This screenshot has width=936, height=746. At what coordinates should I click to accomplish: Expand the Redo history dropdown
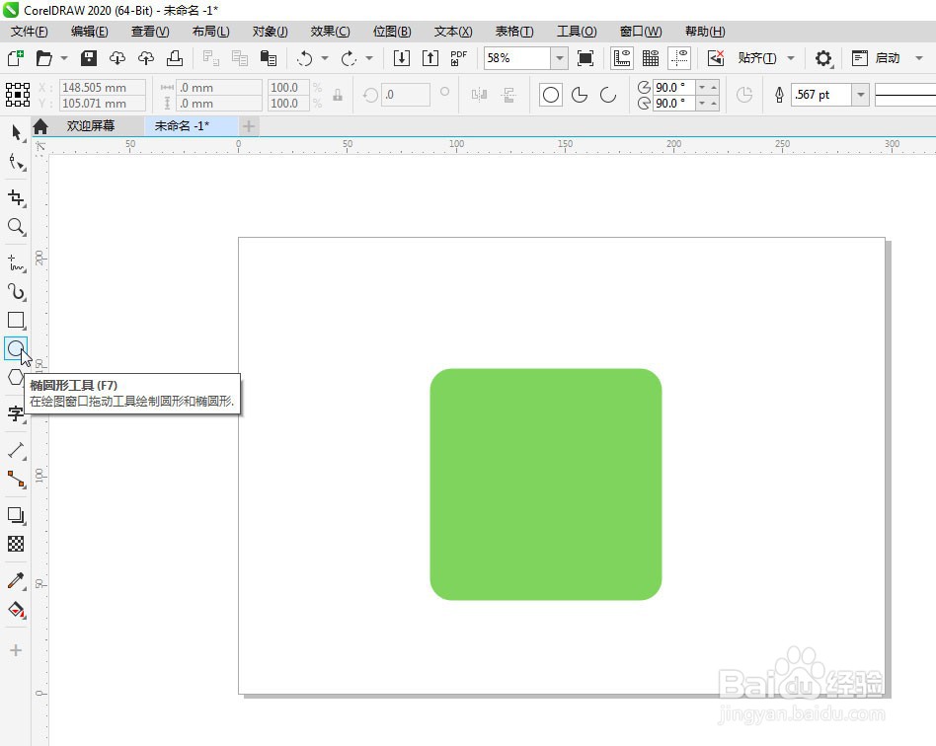(x=369, y=58)
